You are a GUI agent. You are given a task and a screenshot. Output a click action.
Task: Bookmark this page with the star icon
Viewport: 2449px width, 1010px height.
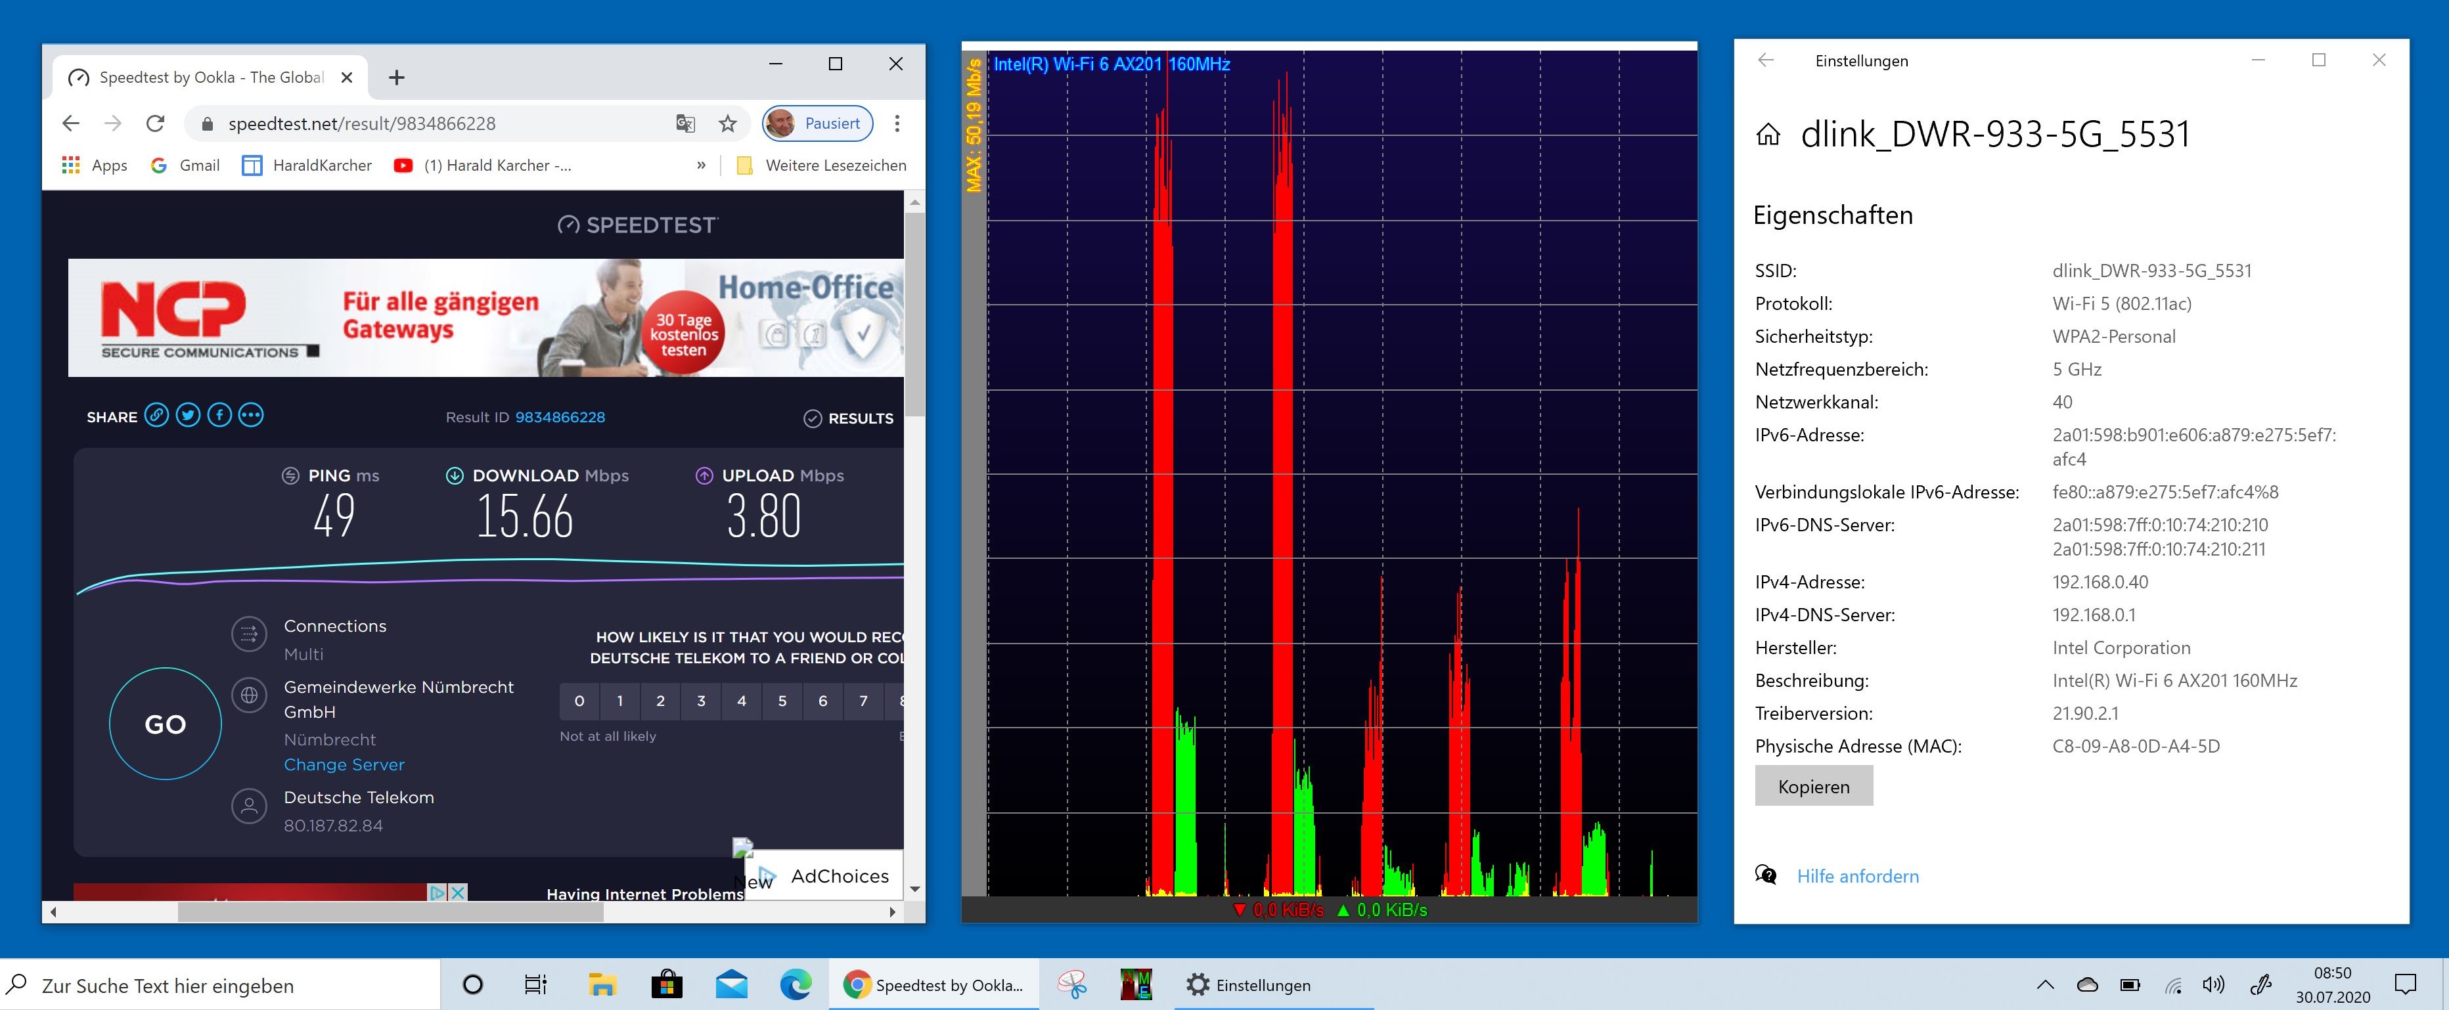pyautogui.click(x=727, y=123)
